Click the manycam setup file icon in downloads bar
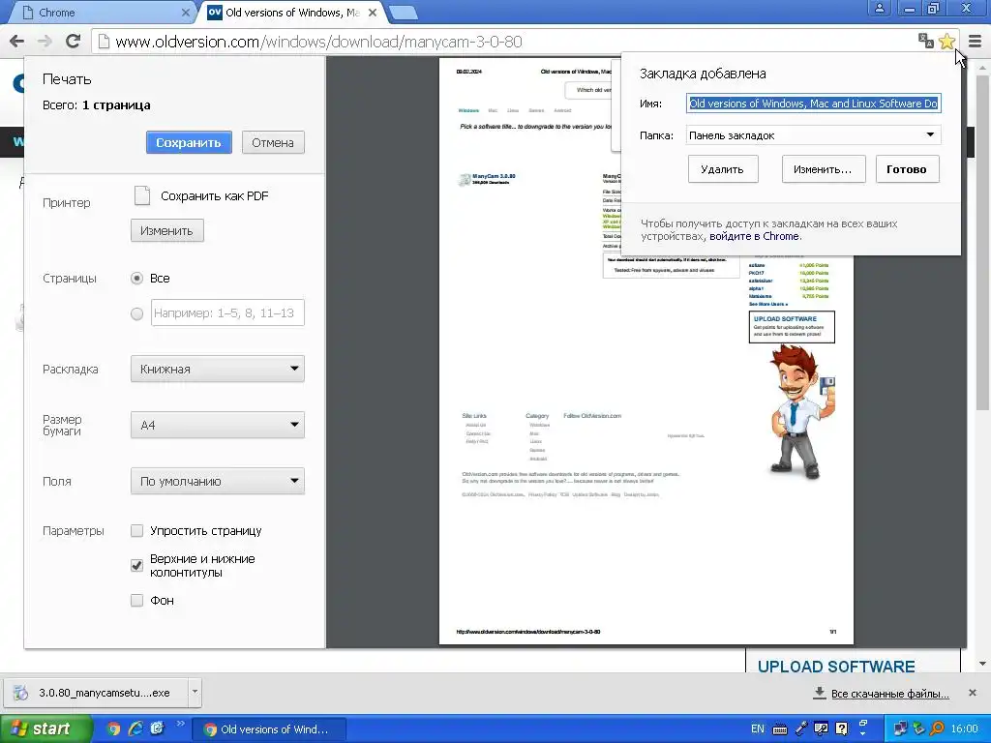The image size is (991, 743). pyautogui.click(x=21, y=693)
